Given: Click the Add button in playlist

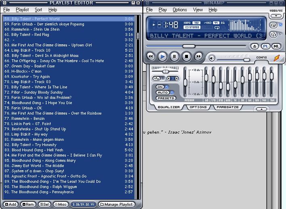Looking at the screenshot, I should click(x=10, y=205).
